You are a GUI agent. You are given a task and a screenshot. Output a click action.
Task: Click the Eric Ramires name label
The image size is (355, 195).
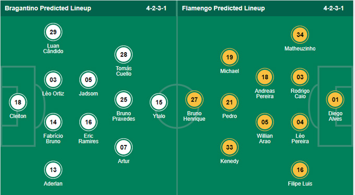click(89, 139)
